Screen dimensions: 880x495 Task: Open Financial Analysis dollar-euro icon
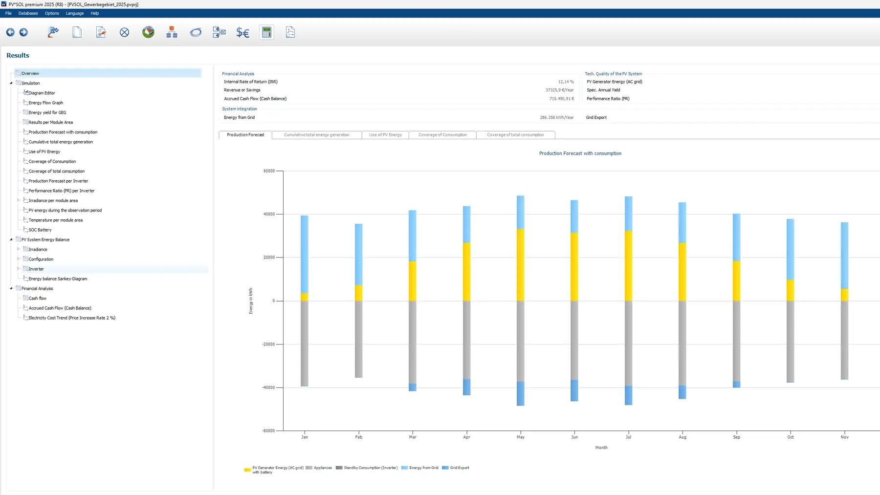(x=242, y=32)
